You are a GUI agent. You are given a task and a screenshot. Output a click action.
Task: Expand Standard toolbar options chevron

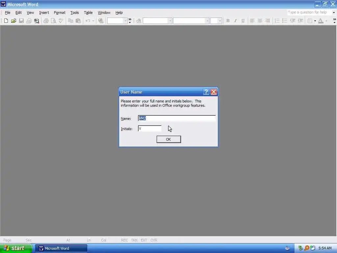130,21
